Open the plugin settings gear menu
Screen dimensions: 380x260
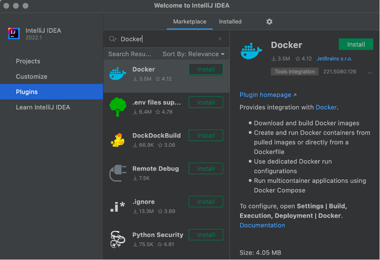[269, 21]
